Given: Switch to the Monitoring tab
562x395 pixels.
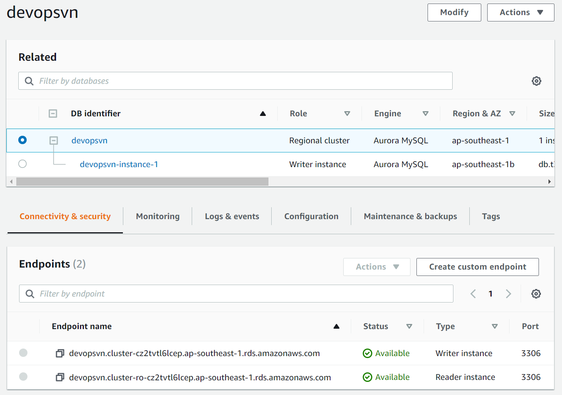Looking at the screenshot, I should [x=158, y=216].
